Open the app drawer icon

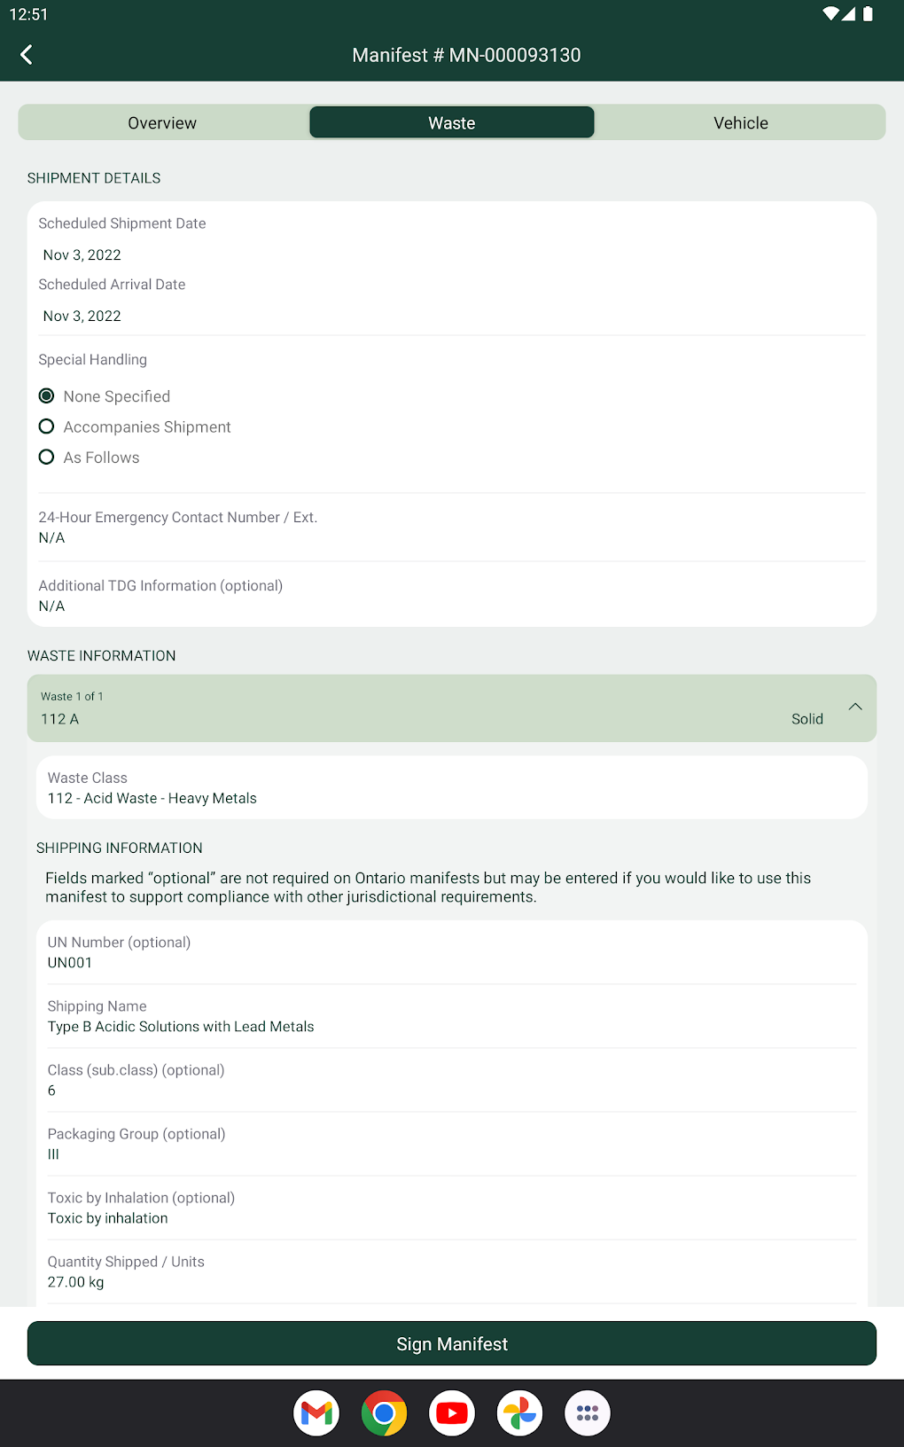(x=587, y=1412)
